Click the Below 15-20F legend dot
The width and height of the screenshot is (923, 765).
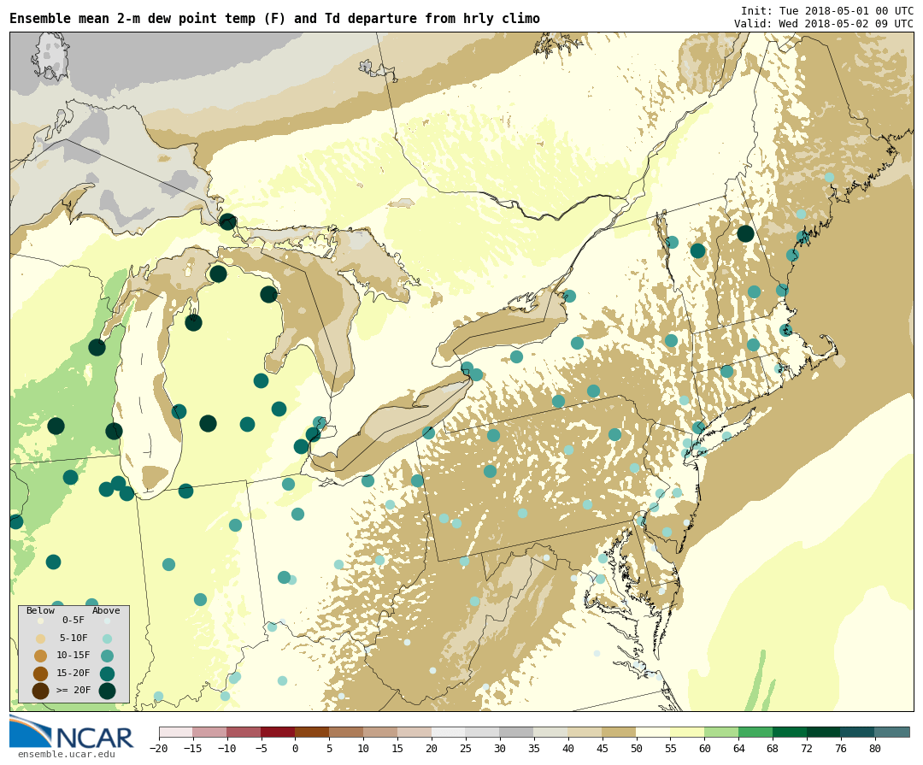pyautogui.click(x=41, y=674)
